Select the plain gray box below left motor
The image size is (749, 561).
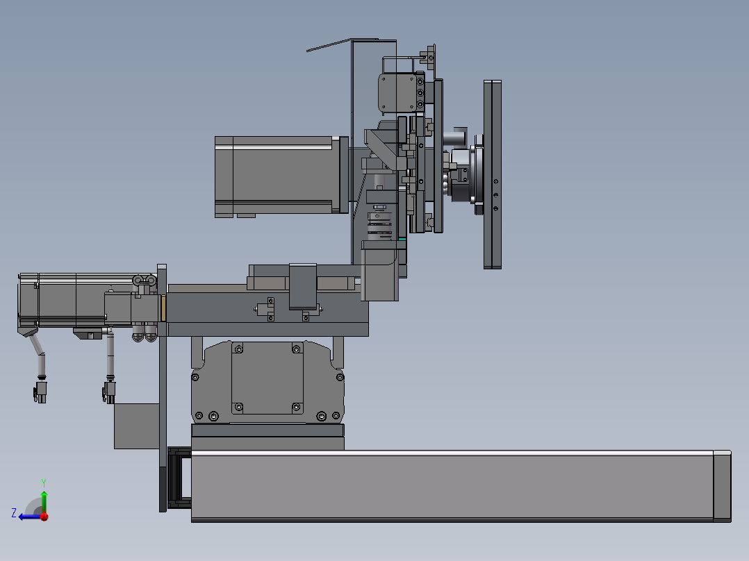pyautogui.click(x=137, y=426)
